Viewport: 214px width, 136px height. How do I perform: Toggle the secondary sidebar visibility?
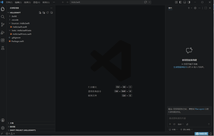(x=189, y=2)
